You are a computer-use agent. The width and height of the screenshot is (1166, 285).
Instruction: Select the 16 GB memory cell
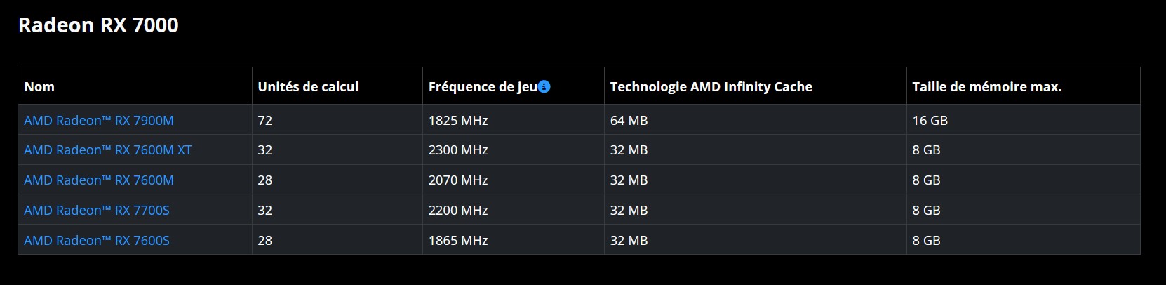pos(1023,120)
